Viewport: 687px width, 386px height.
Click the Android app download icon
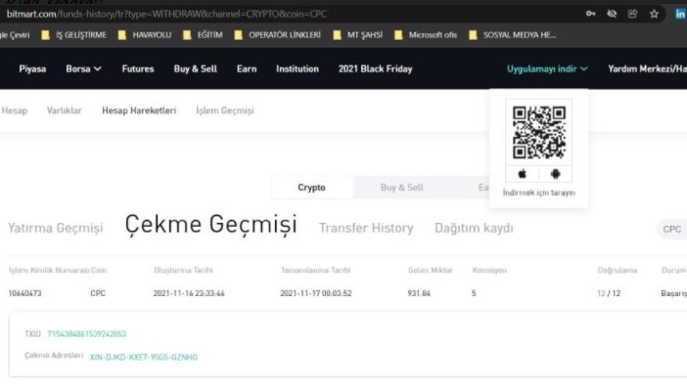[x=555, y=174]
